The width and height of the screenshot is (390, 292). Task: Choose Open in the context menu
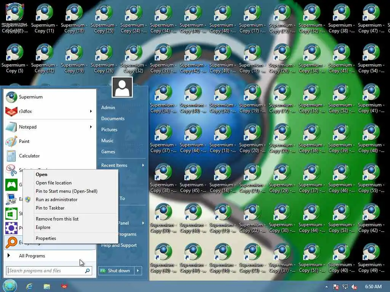[70, 175]
